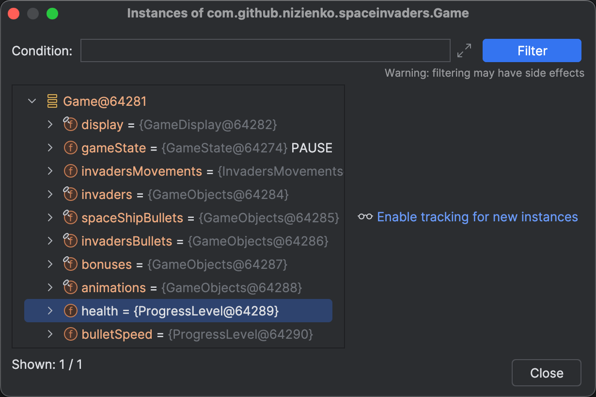Select the spaceShipBullets = {GameObjects@64285} row
This screenshot has height=397, width=596.
(x=210, y=218)
